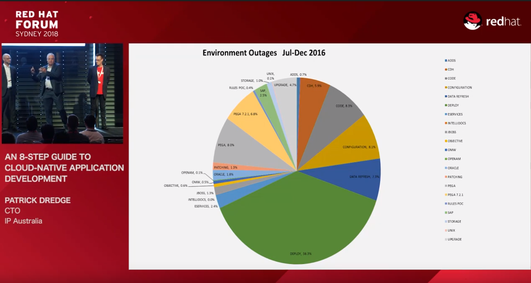Click the JBOSS legend color swatch
Screen dimensions: 531x283
point(446,132)
